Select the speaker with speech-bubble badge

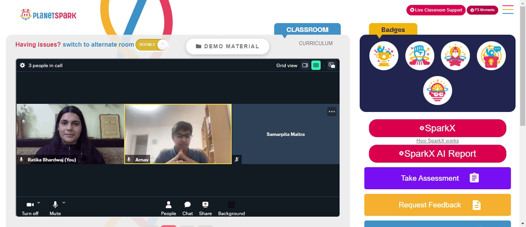point(491,56)
